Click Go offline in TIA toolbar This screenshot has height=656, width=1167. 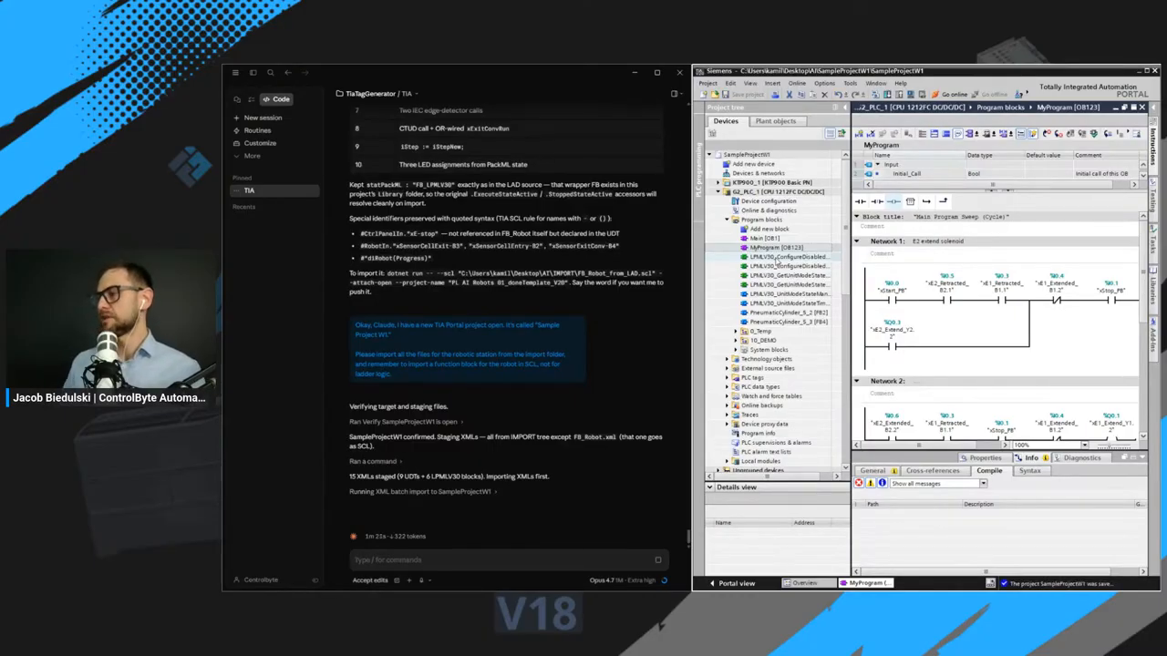(991, 95)
